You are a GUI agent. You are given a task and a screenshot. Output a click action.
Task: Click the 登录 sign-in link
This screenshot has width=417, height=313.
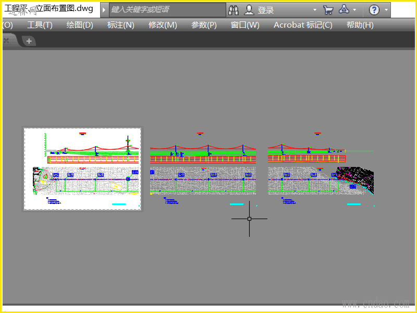click(266, 10)
